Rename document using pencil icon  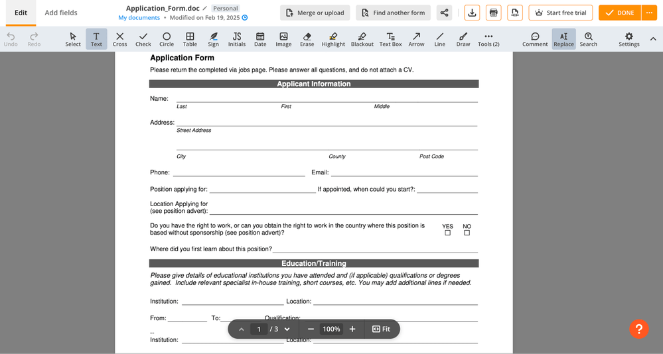coord(205,8)
